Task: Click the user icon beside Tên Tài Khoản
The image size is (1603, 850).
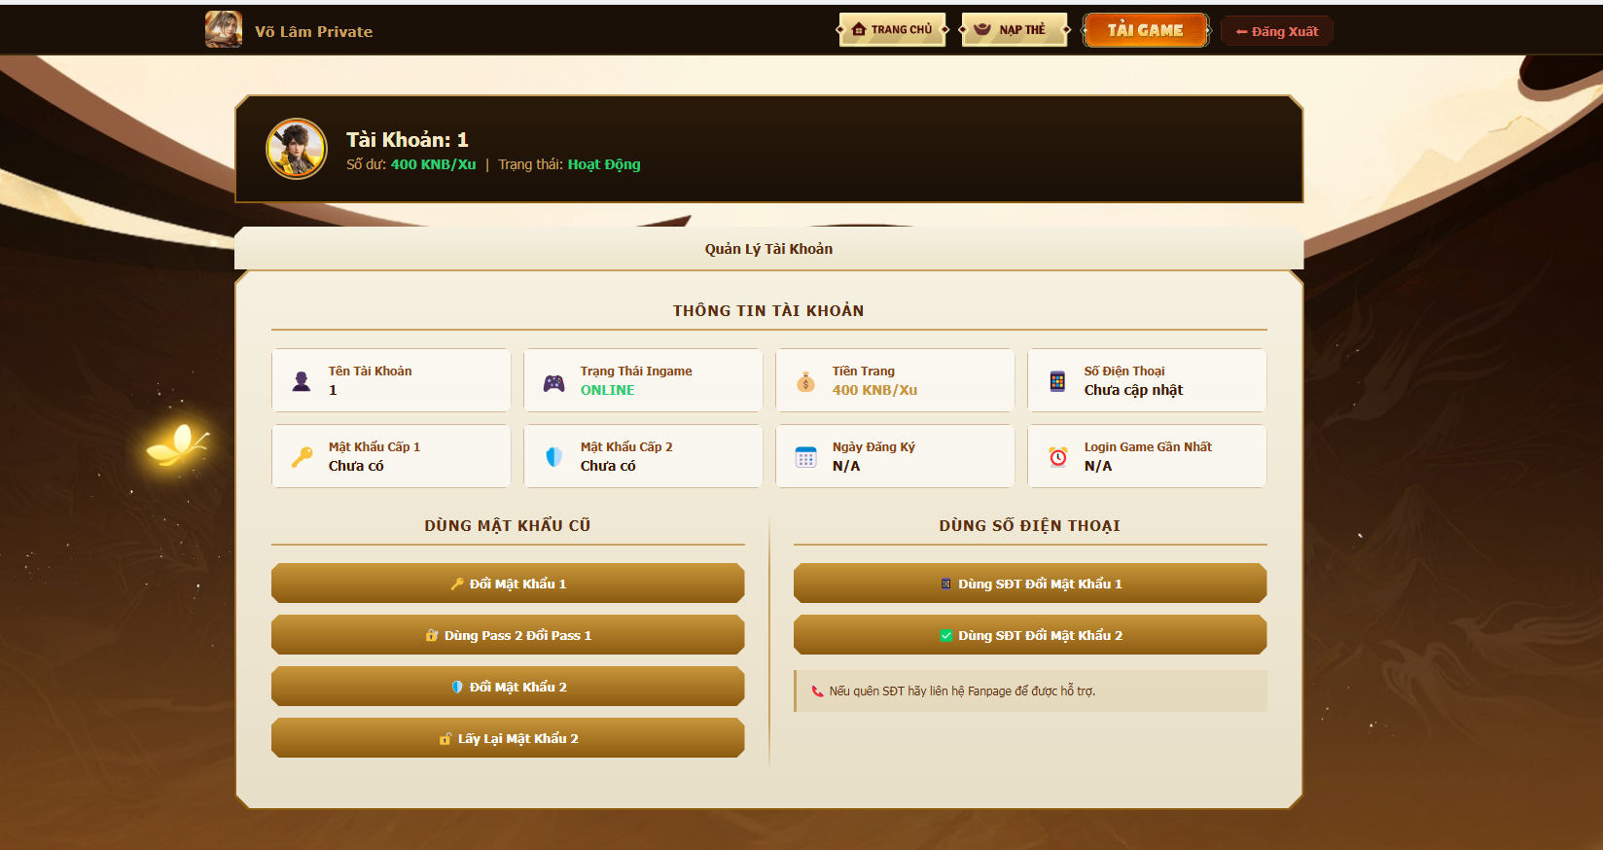Action: (302, 381)
